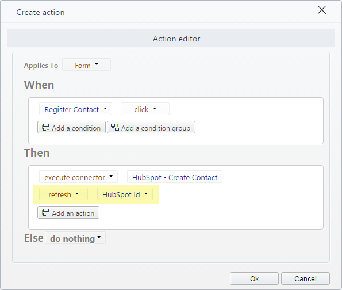The width and height of the screenshot is (342, 290).
Task: Expand the HubSpot Id field dropdown
Action: pos(125,194)
